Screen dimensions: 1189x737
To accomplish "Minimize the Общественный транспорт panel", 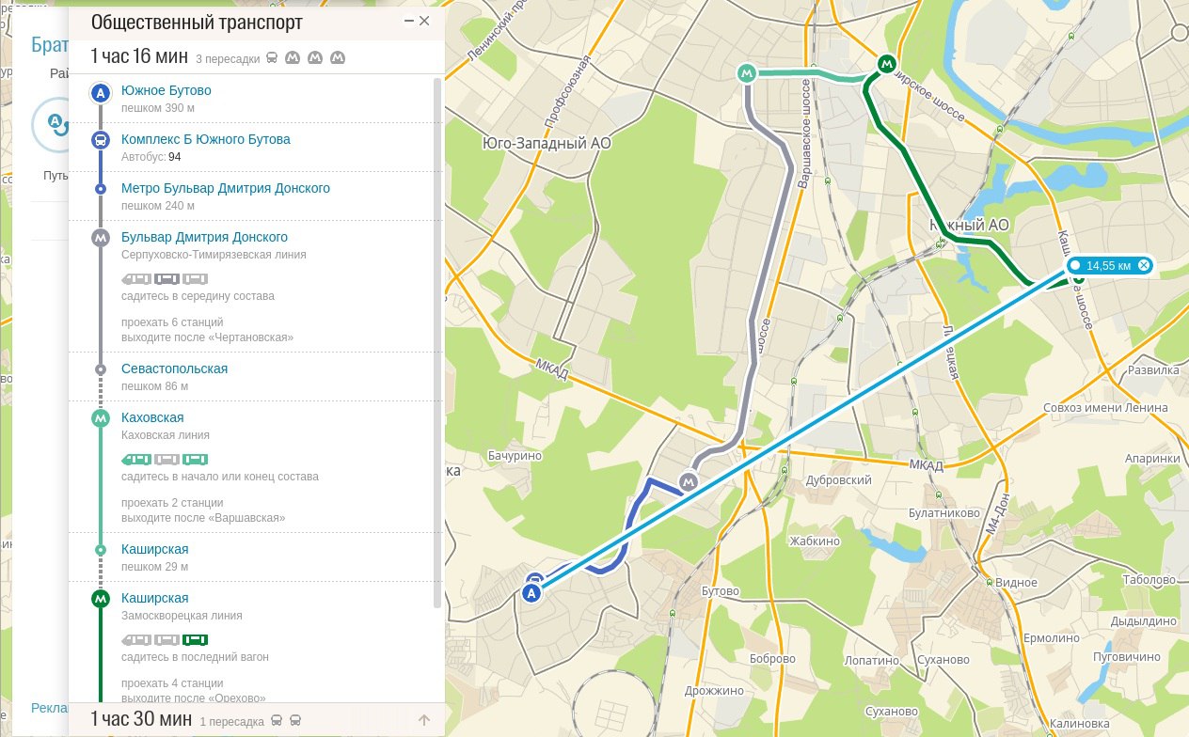I will [408, 21].
